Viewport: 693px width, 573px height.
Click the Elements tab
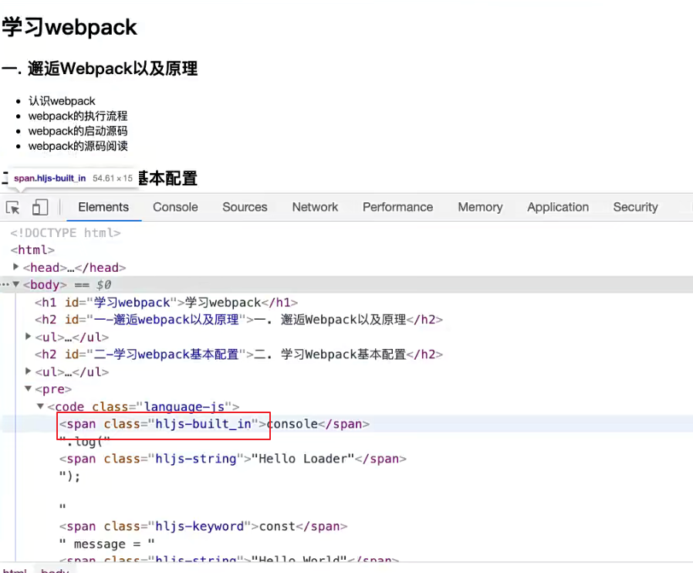point(103,207)
